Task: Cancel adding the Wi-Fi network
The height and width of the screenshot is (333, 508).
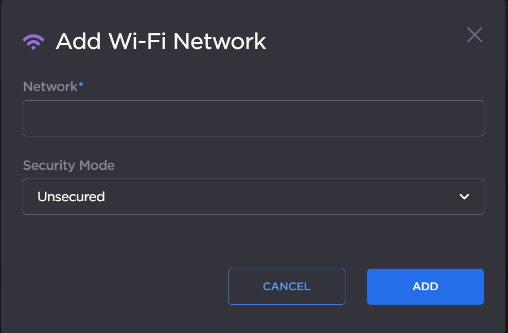Action: click(x=287, y=287)
